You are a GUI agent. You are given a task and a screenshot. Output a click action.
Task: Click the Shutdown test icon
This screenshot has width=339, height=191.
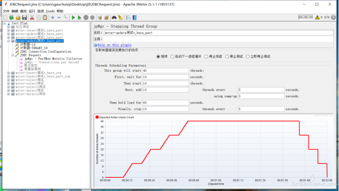(x=92, y=18)
